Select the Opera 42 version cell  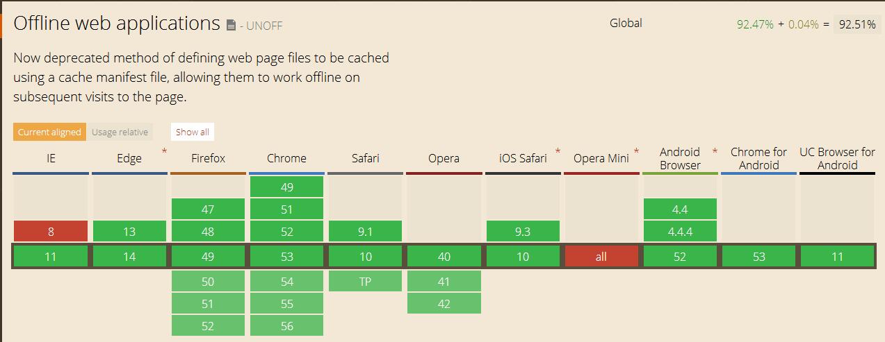click(x=444, y=304)
